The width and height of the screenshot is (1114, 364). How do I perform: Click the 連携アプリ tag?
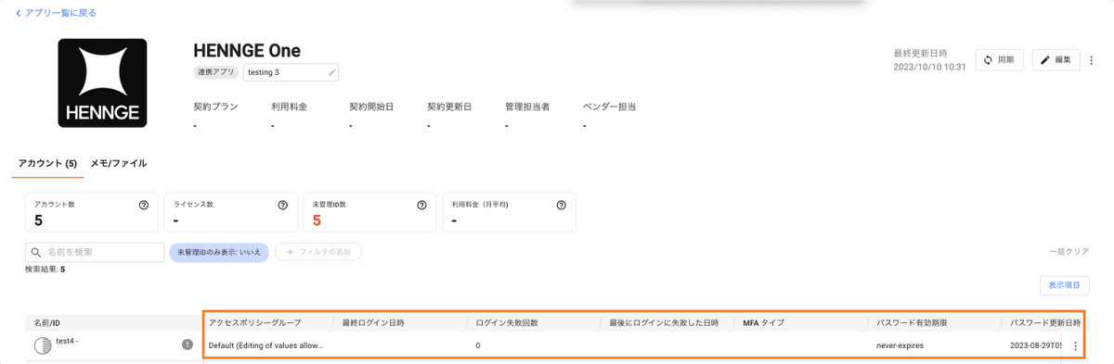(216, 72)
